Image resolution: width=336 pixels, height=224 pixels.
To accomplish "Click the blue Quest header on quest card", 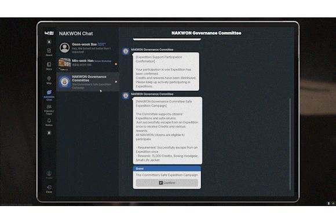I will (167, 168).
